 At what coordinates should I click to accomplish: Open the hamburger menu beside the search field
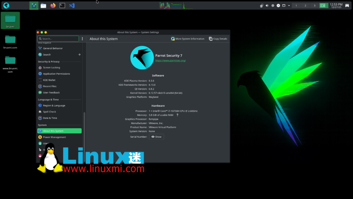82,38
